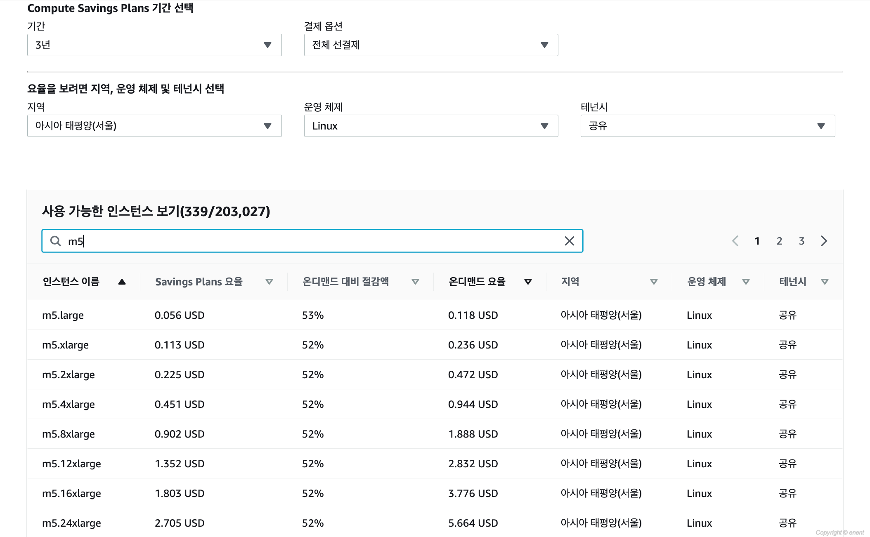Open the 결제 옵션 dropdown 전체 선결제

point(431,45)
